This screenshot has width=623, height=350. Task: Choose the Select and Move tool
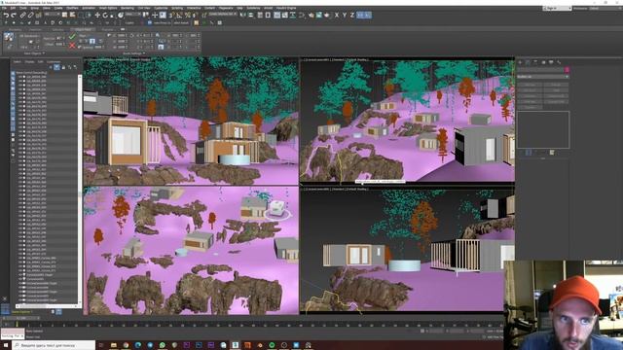tap(97, 16)
